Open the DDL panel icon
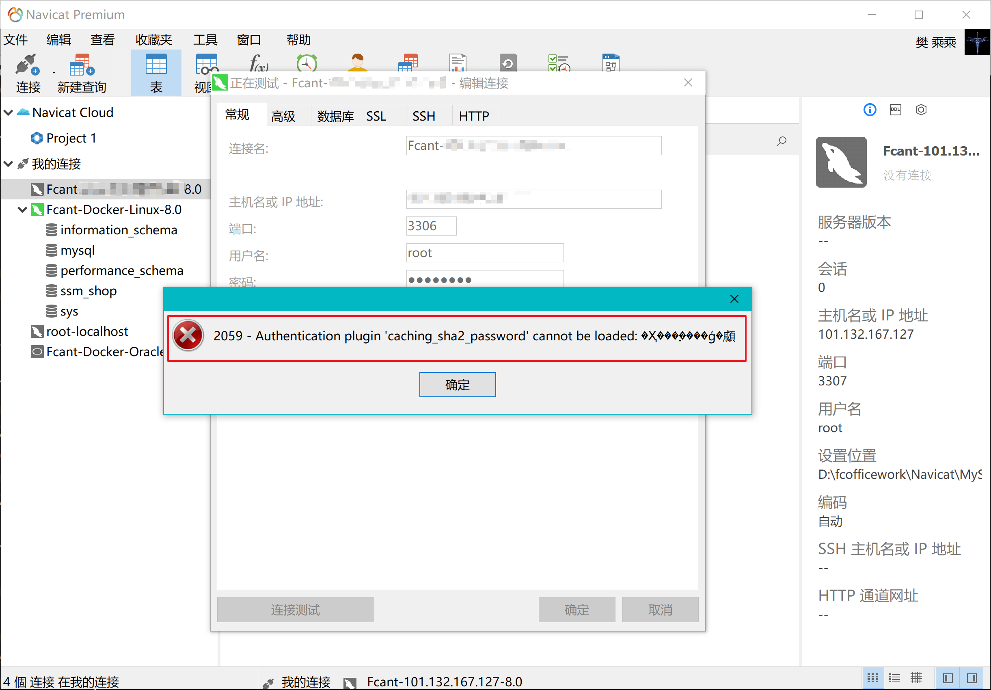Screen dimensions: 991x690 (895, 110)
